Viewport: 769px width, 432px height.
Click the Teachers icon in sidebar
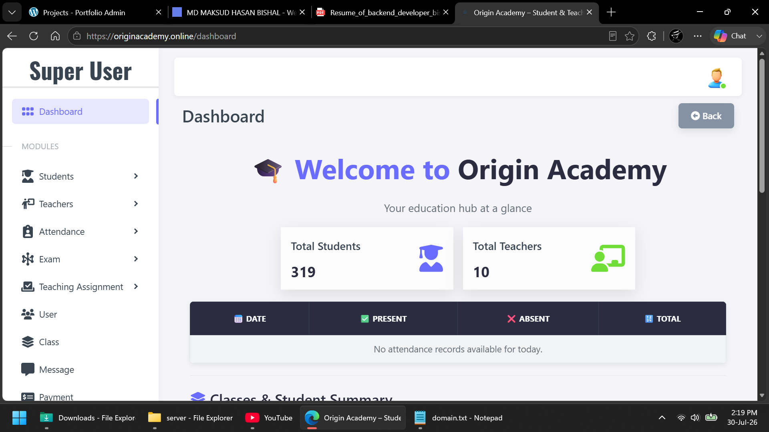pos(28,204)
